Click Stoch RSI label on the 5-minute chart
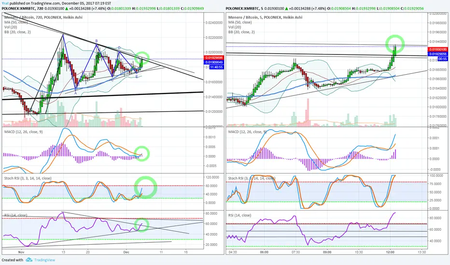Screen dimensions: 450x265 [x=252, y=178]
